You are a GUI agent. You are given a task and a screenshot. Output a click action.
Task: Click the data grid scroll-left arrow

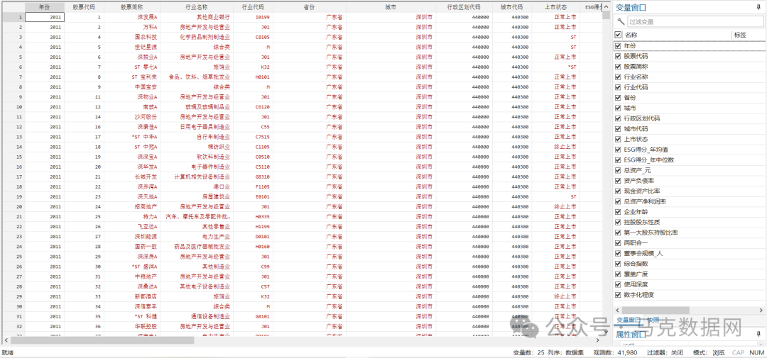pyautogui.click(x=6, y=340)
